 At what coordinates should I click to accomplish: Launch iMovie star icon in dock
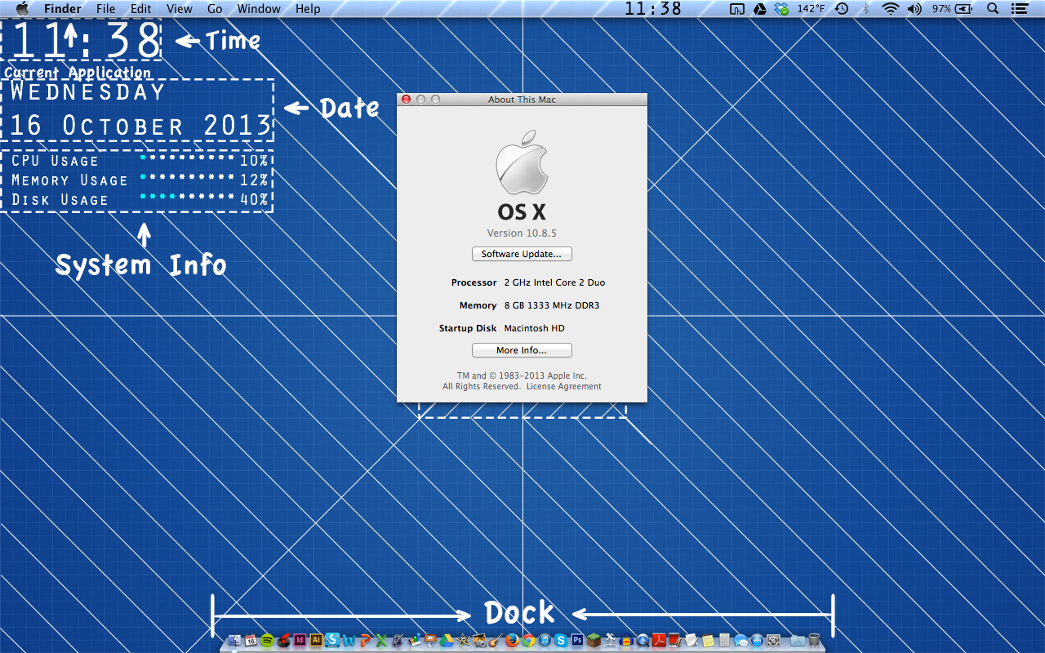[x=463, y=641]
